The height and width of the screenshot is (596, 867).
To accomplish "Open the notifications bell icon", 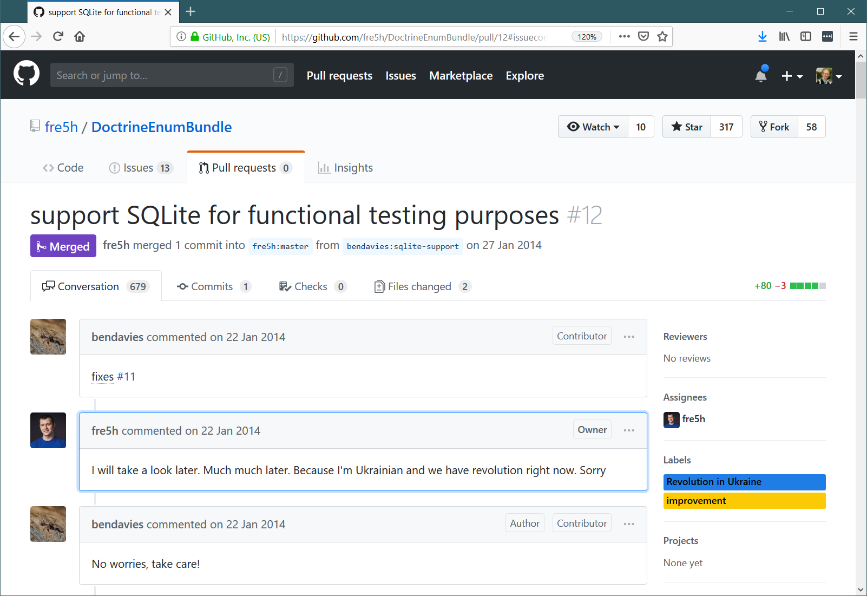I will [x=761, y=75].
